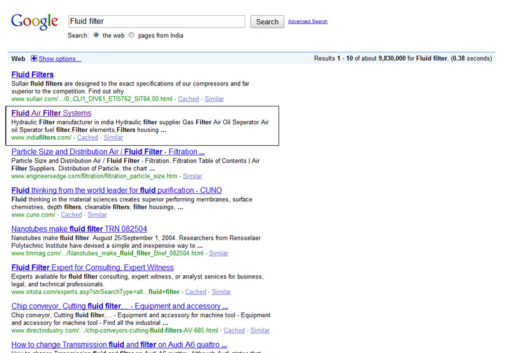Click the www.cuno.com/ URL text
The height and width of the screenshot is (353, 510).
(x=33, y=215)
